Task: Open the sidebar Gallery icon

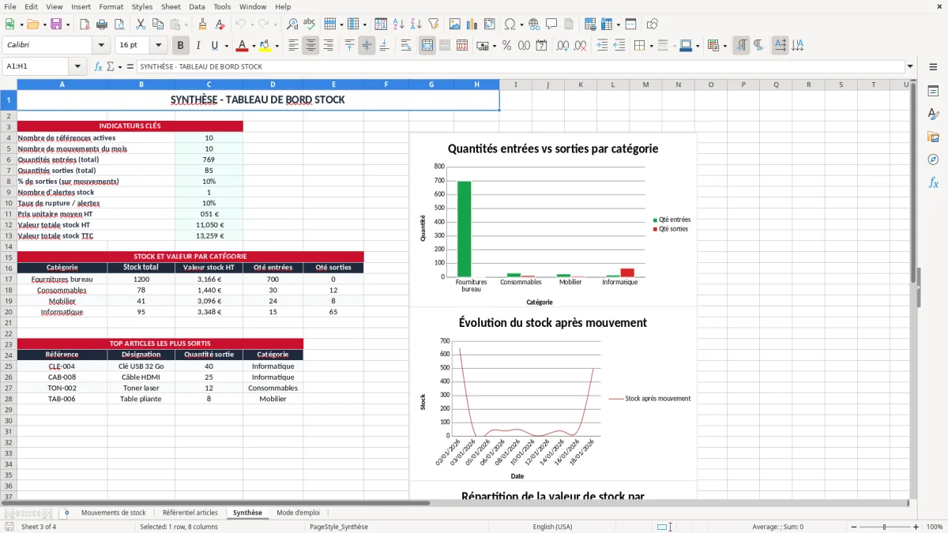Action: [x=933, y=137]
